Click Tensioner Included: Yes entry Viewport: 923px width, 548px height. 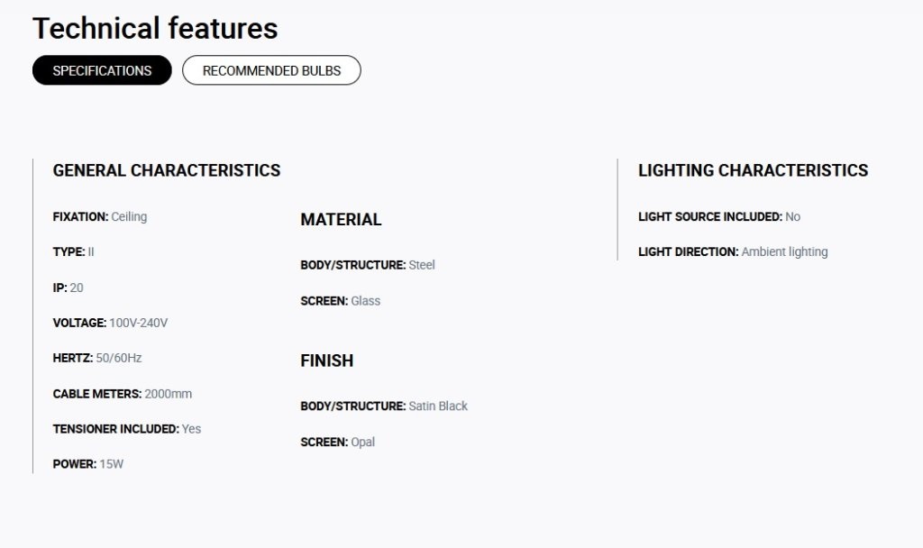[x=127, y=429]
